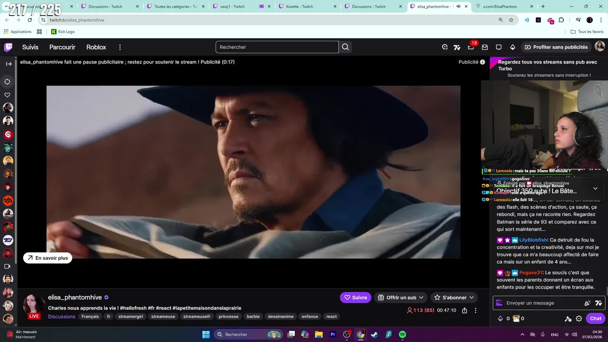Follow the channel with the Suivre button
This screenshot has width=608, height=342.
click(x=355, y=297)
